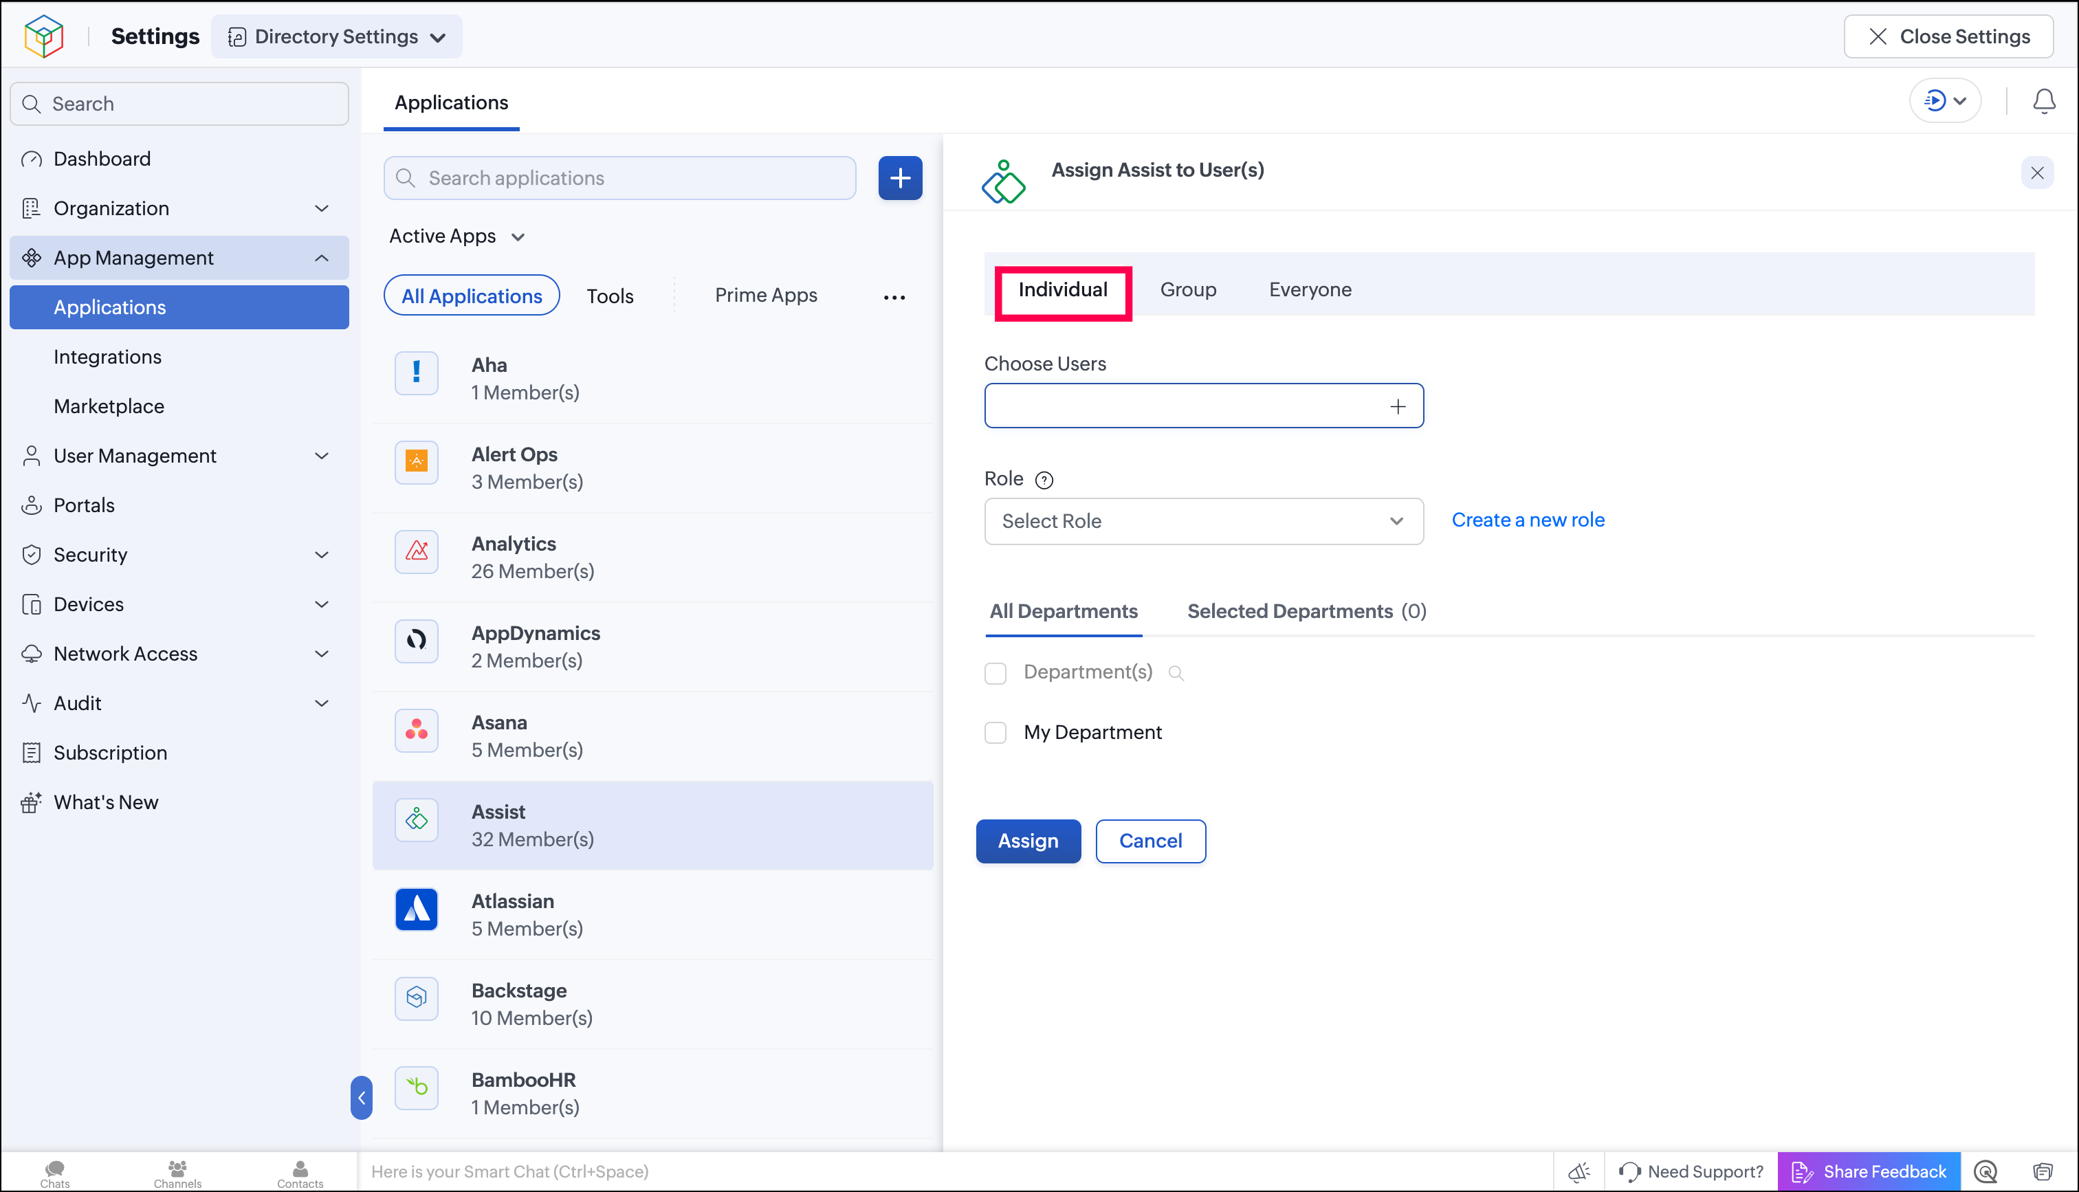The width and height of the screenshot is (2079, 1192).
Task: Select the Tools filter tab
Action: pos(610,296)
